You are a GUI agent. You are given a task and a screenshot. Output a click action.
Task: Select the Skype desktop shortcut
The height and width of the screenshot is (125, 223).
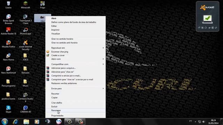point(8,109)
